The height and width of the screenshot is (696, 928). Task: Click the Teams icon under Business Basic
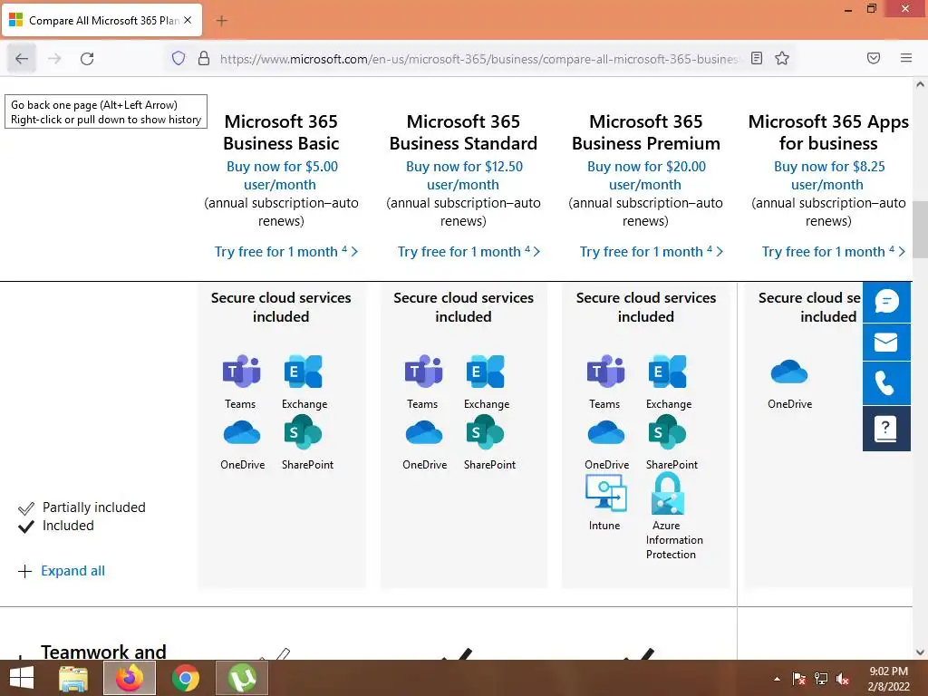pos(241,371)
